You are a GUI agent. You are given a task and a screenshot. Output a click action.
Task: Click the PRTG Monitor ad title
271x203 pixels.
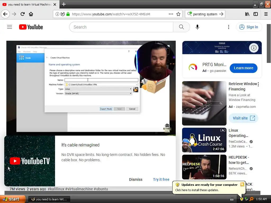(214, 65)
